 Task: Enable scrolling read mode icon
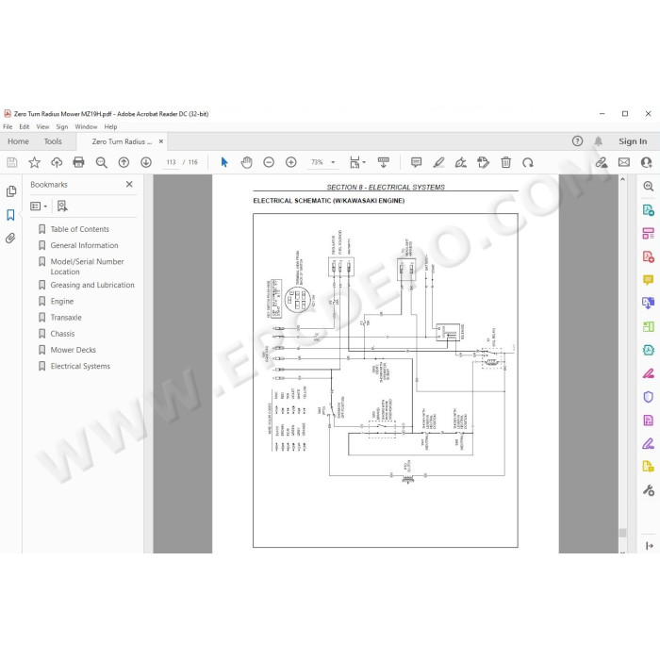(x=384, y=162)
